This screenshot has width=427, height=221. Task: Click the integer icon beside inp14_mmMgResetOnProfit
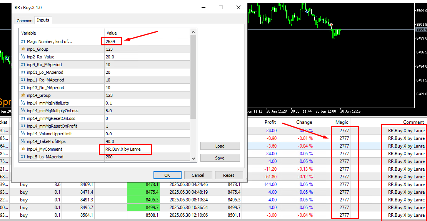23,126
